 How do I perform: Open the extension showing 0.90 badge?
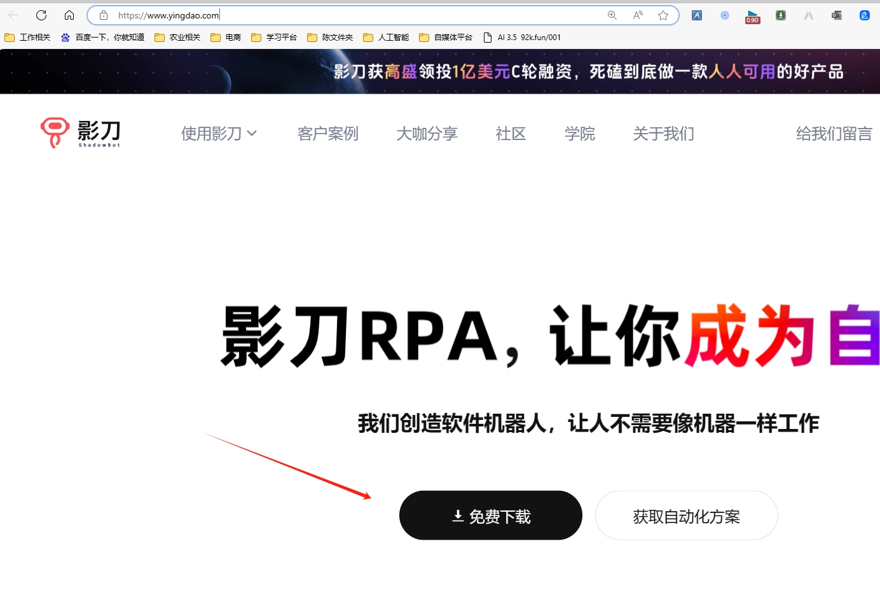(x=753, y=17)
